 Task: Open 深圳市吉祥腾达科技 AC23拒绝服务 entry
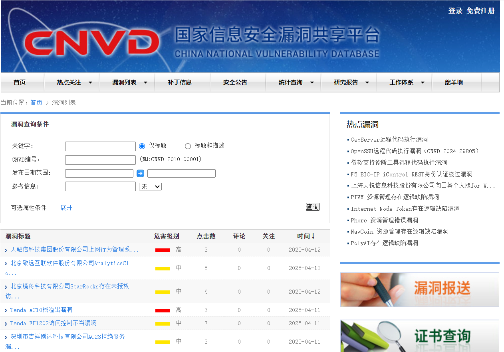(65, 342)
